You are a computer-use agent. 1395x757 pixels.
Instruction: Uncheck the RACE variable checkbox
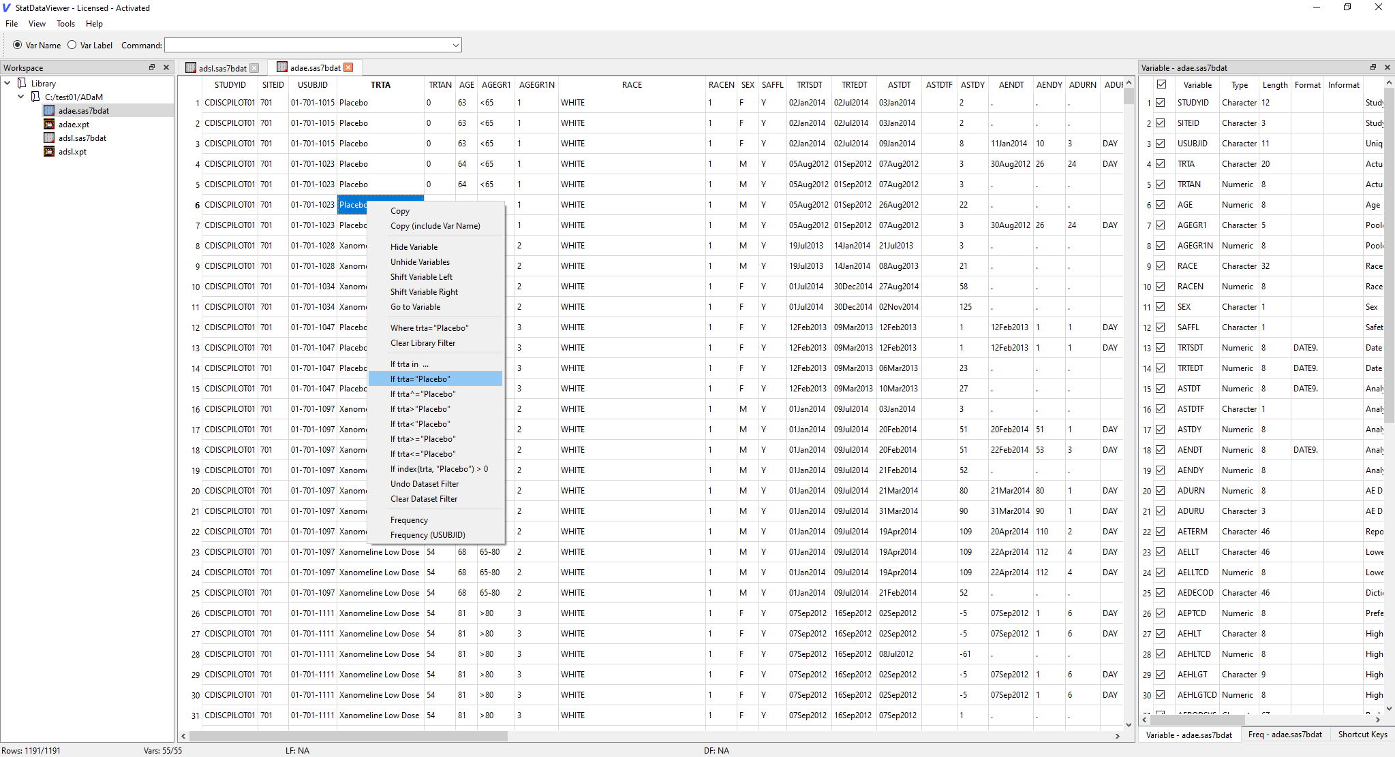pyautogui.click(x=1161, y=266)
